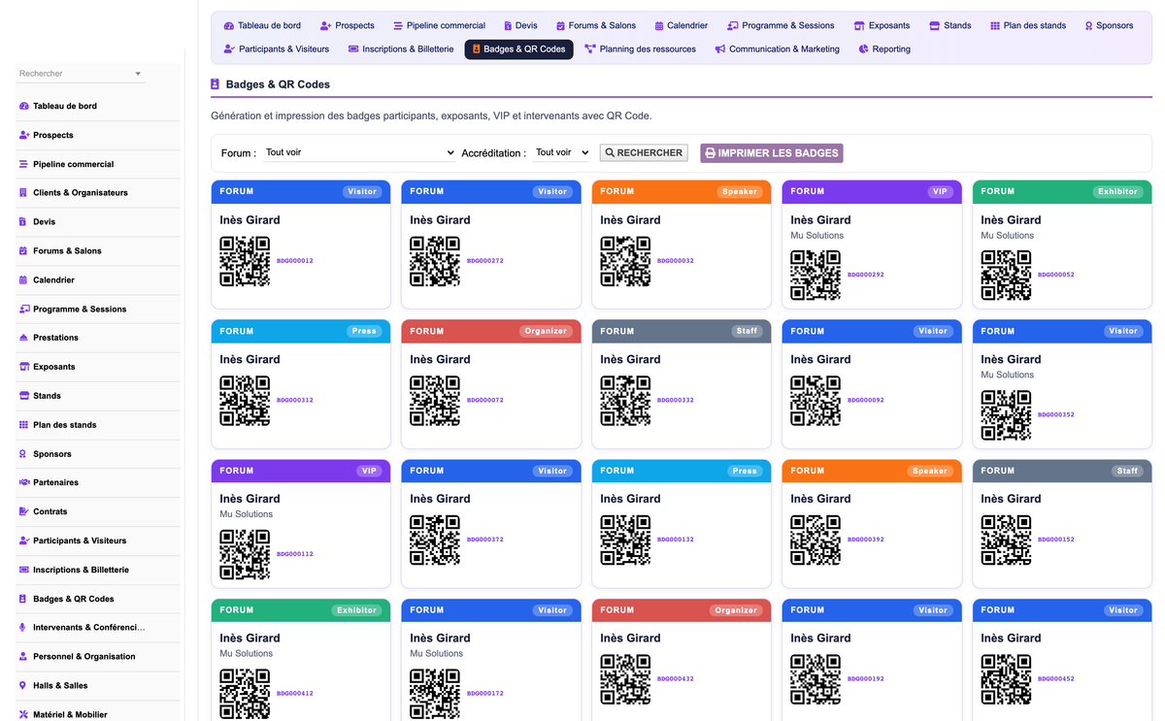Click the Organizer label on badge BDG000072

coord(546,331)
